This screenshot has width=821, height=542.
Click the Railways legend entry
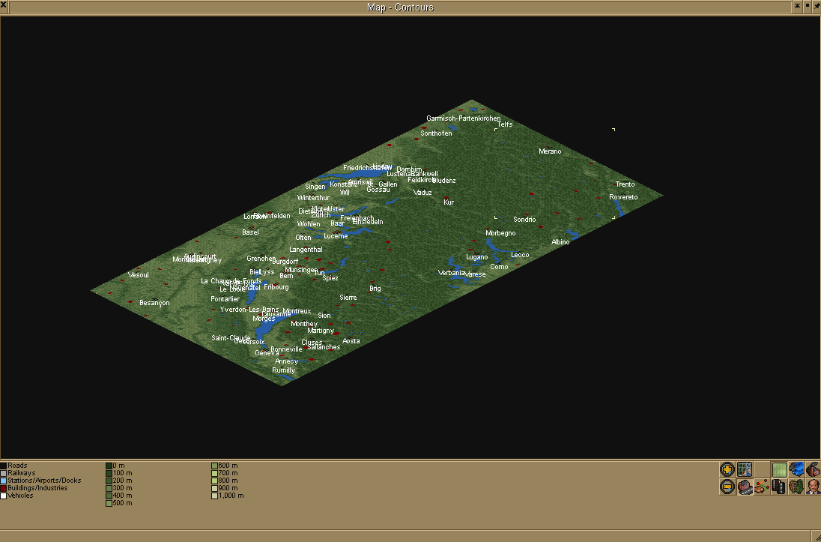18,473
